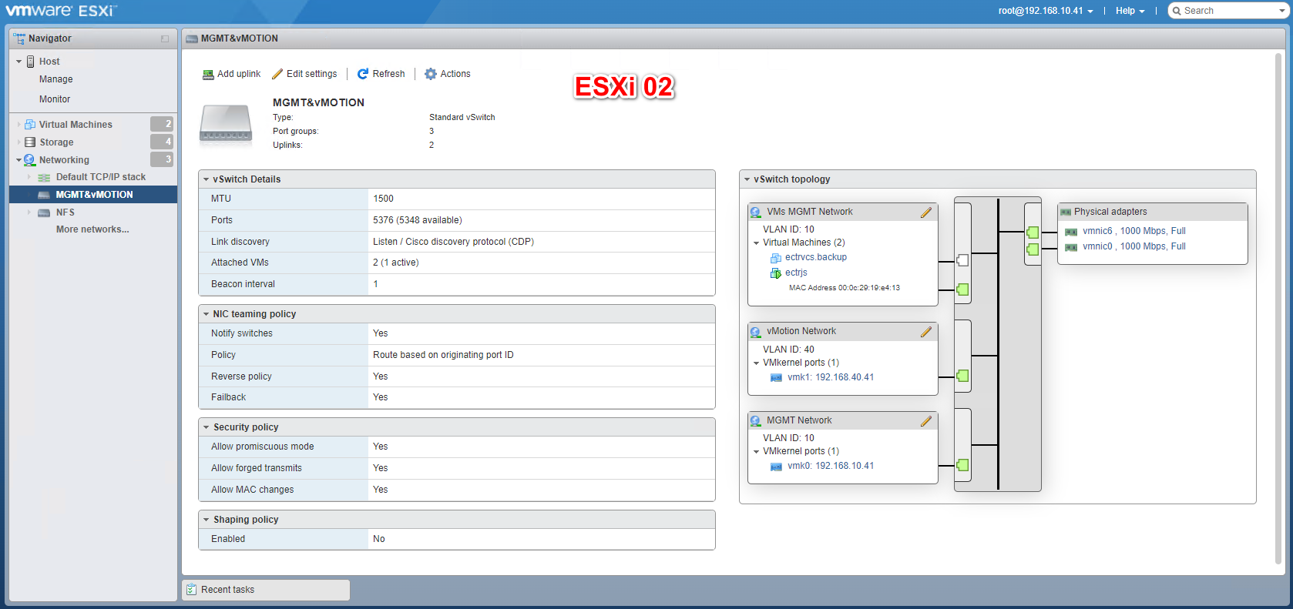Collapse the Shaping policy section
This screenshot has height=609, width=1293.
pos(207,520)
